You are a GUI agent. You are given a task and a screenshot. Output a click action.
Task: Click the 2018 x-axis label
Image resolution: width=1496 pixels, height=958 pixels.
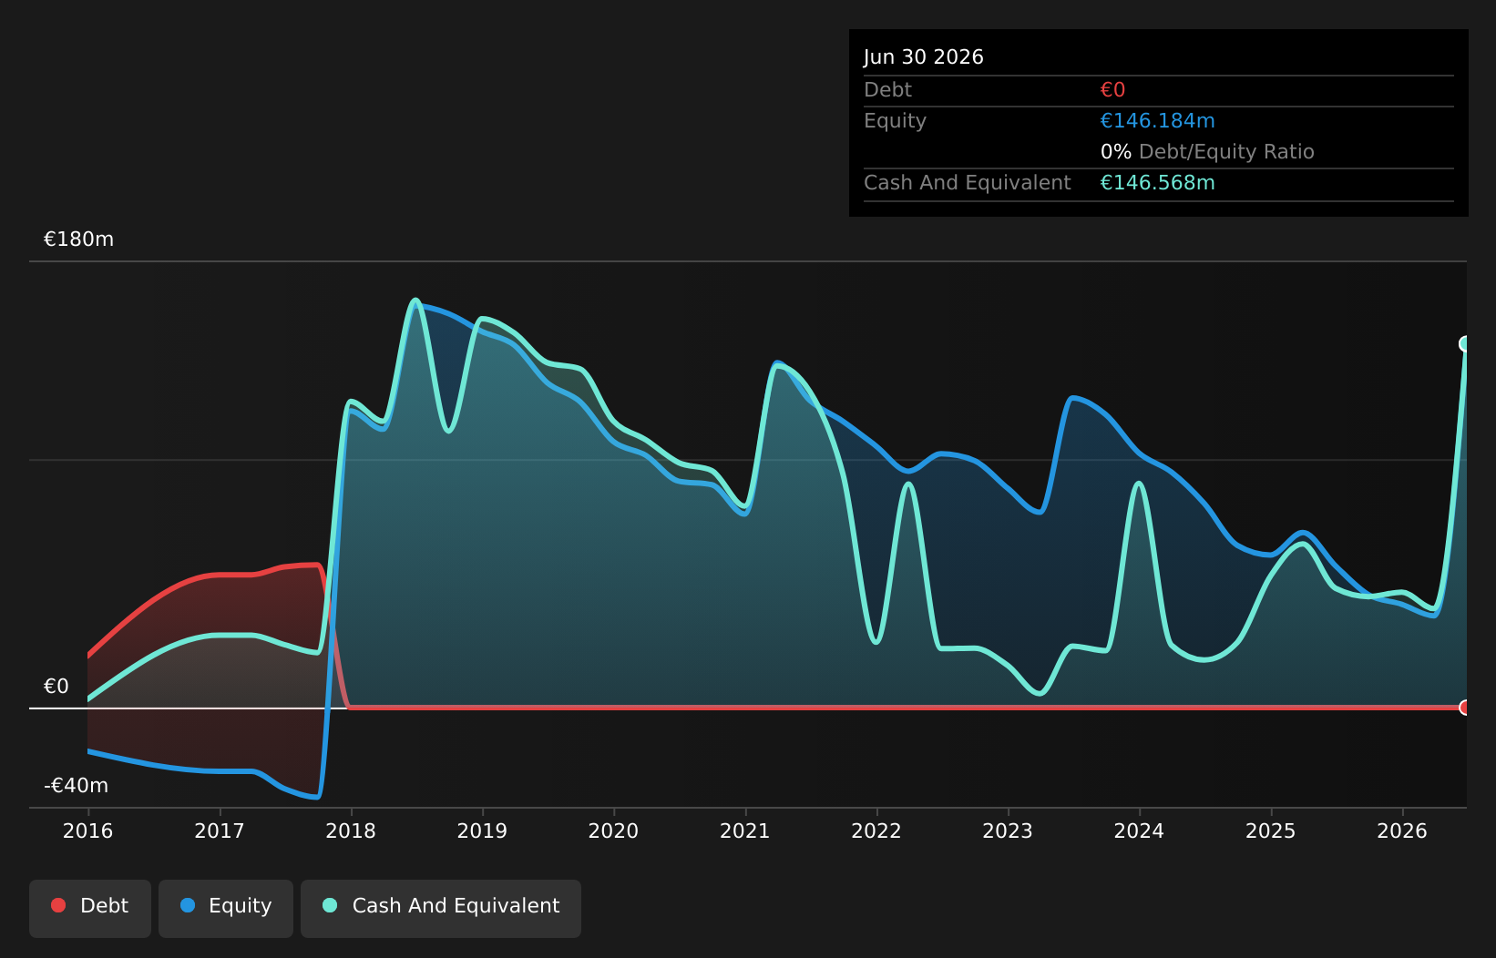[351, 831]
